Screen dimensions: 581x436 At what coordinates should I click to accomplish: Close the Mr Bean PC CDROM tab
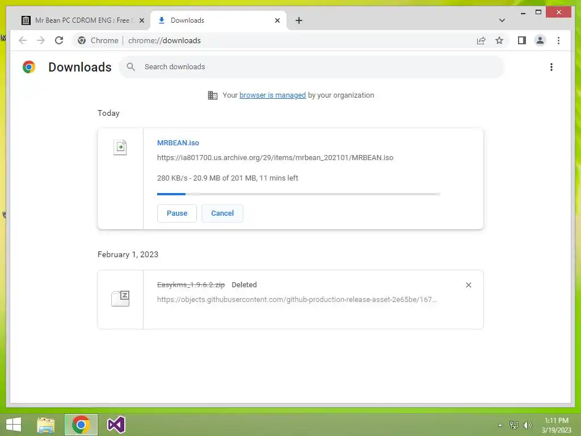141,21
